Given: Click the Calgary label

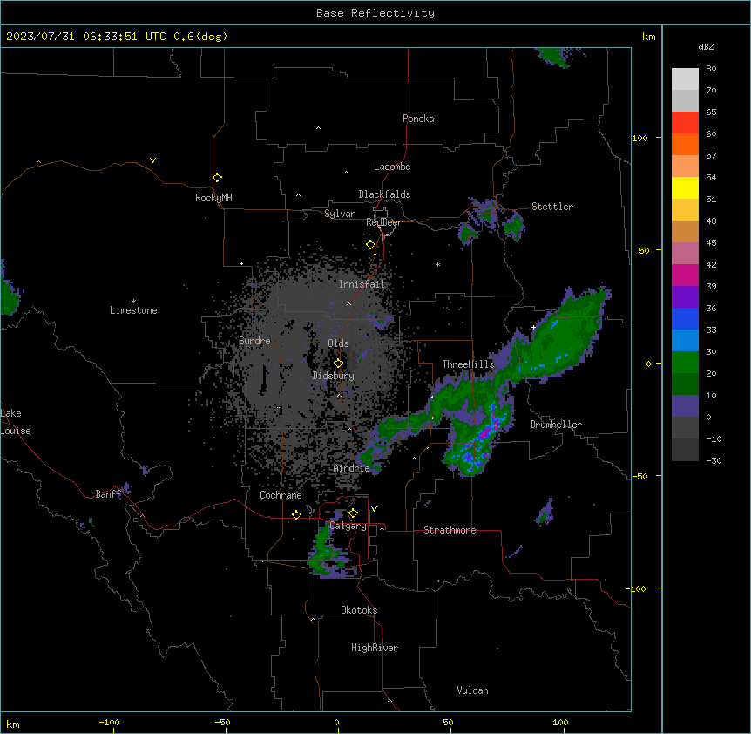Looking at the screenshot, I should pyautogui.click(x=348, y=526).
